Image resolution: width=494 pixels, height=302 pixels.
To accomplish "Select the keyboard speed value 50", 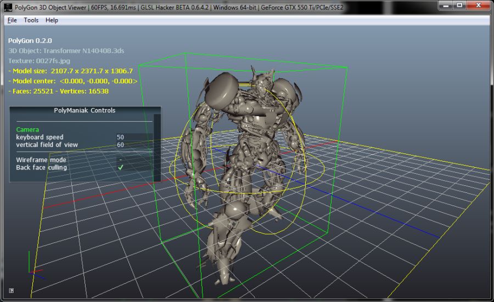I will [x=120, y=137].
